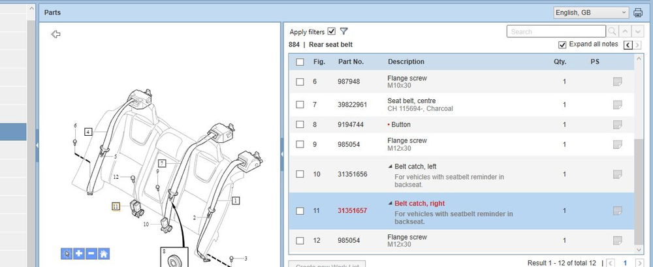Screen dimensions: 653x267
Task: Tick the select-all checkbox in table header
Action: (300, 62)
